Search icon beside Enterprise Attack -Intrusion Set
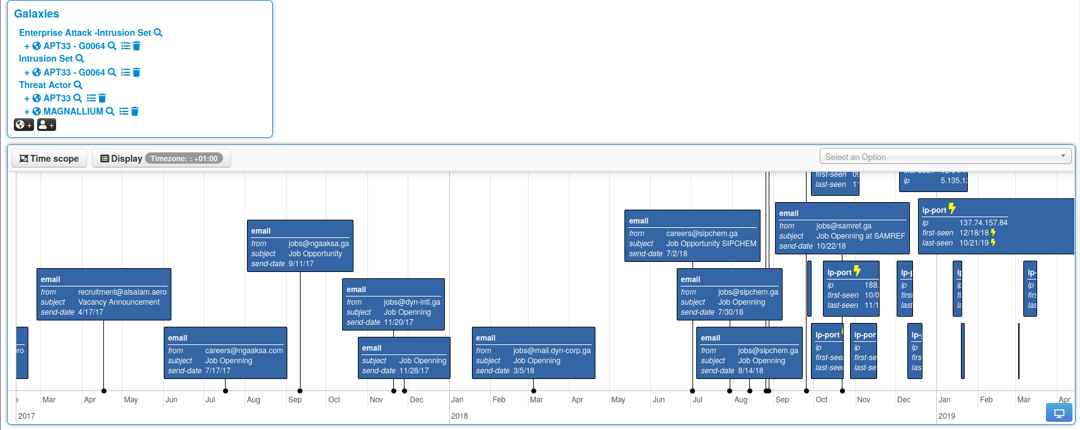The image size is (1080, 430). pos(158,33)
